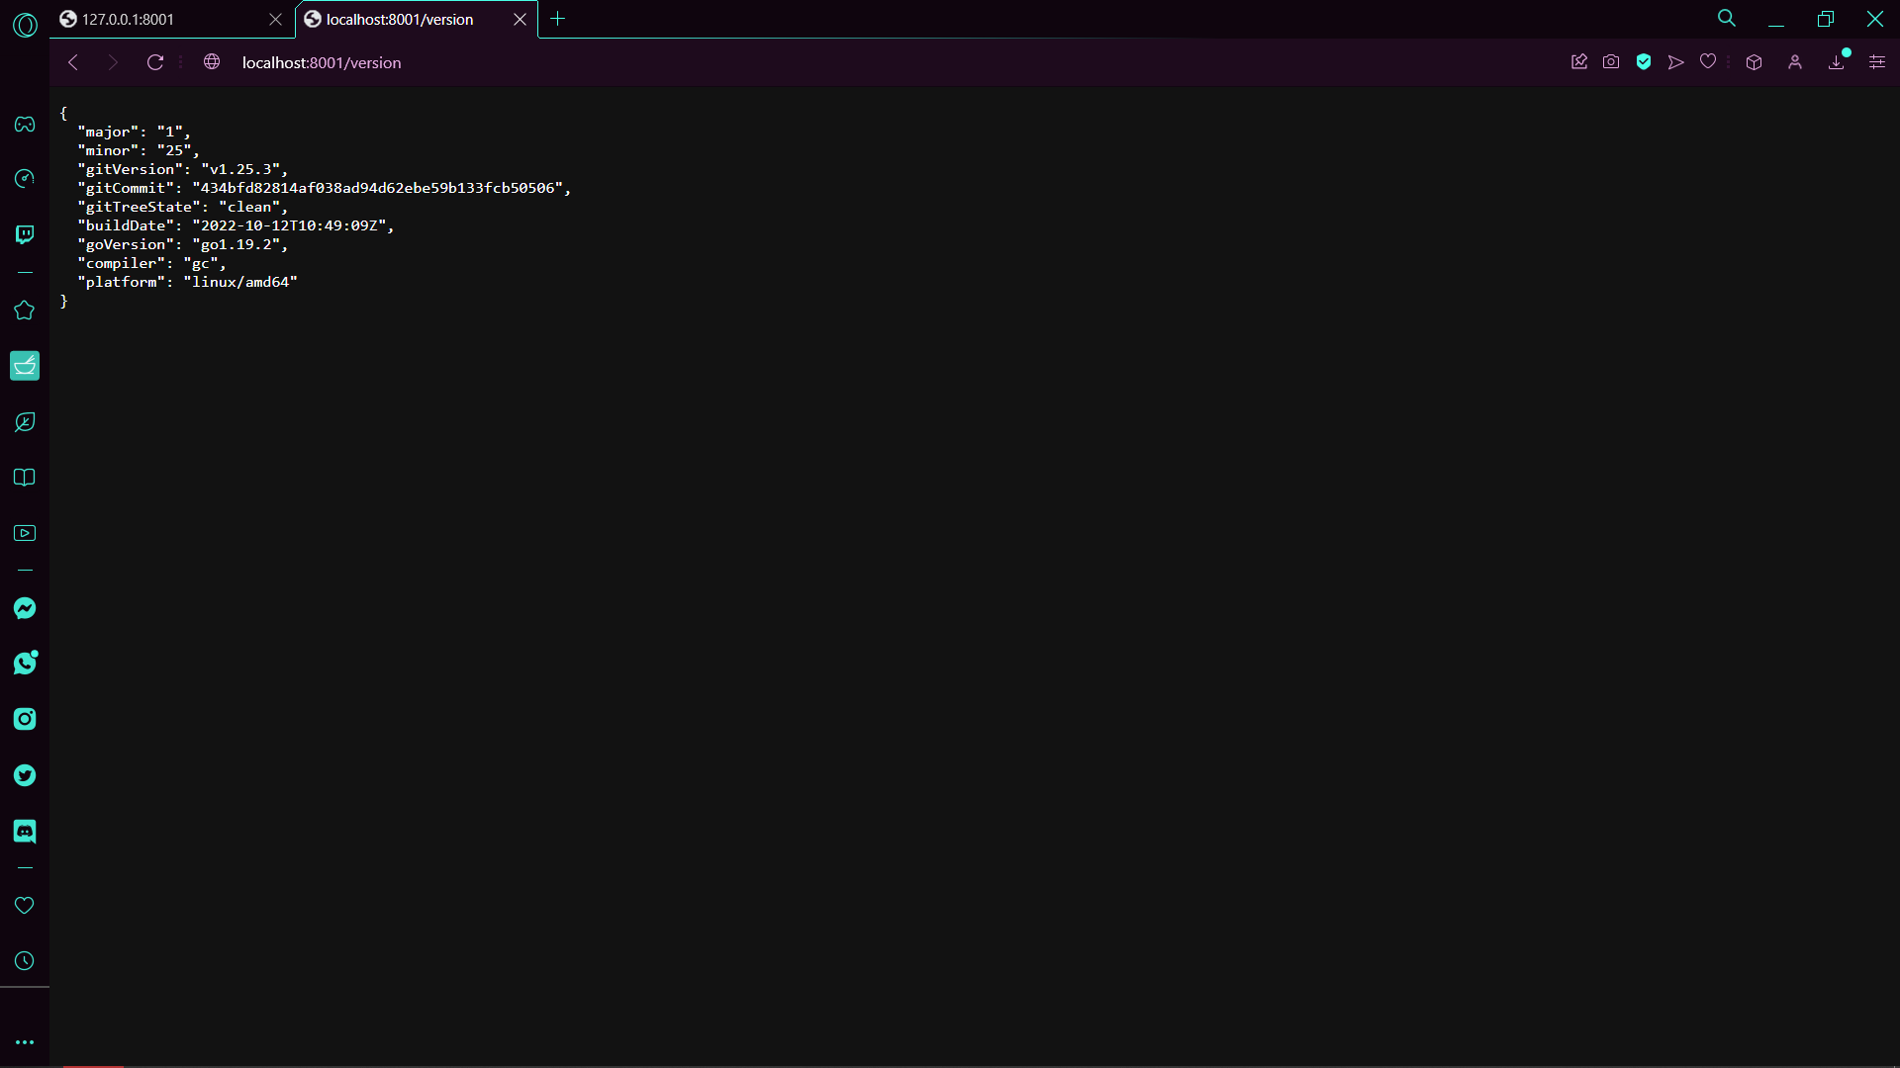This screenshot has width=1900, height=1068.
Task: Open History clock icon in sidebar
Action: [25, 961]
